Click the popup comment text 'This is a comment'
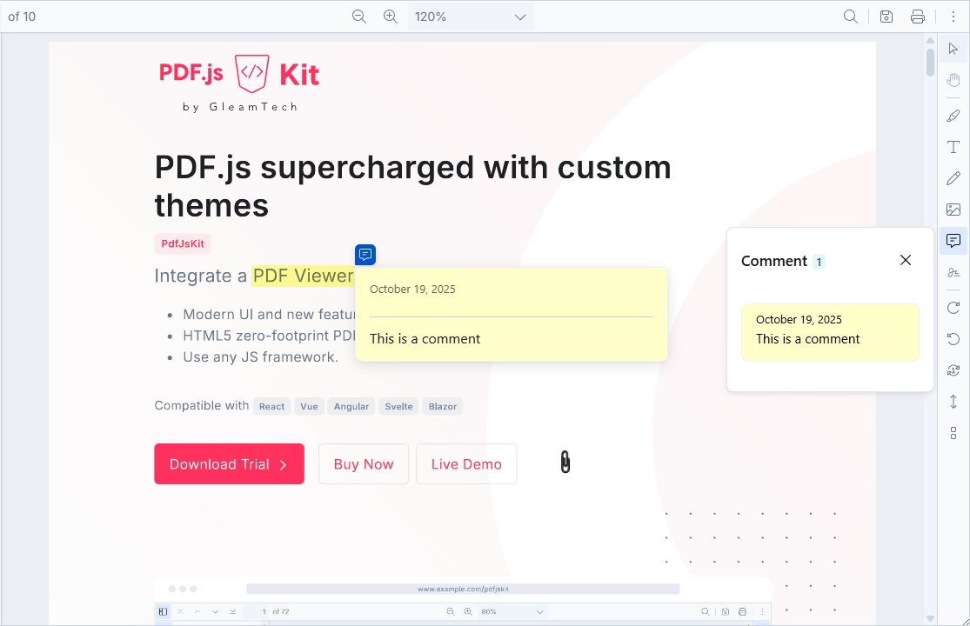Image resolution: width=970 pixels, height=626 pixels. [x=425, y=338]
